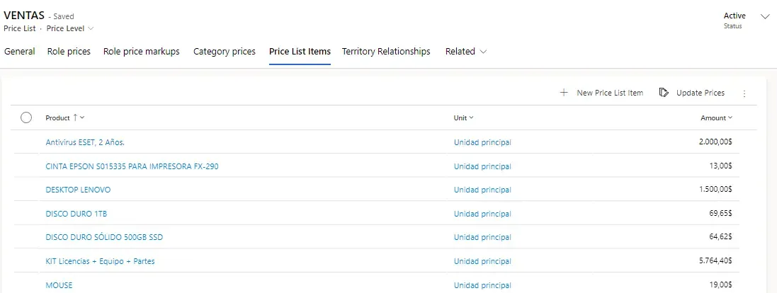Open the Related tab dropdown
Image resolution: width=777 pixels, height=293 pixels.
click(466, 52)
